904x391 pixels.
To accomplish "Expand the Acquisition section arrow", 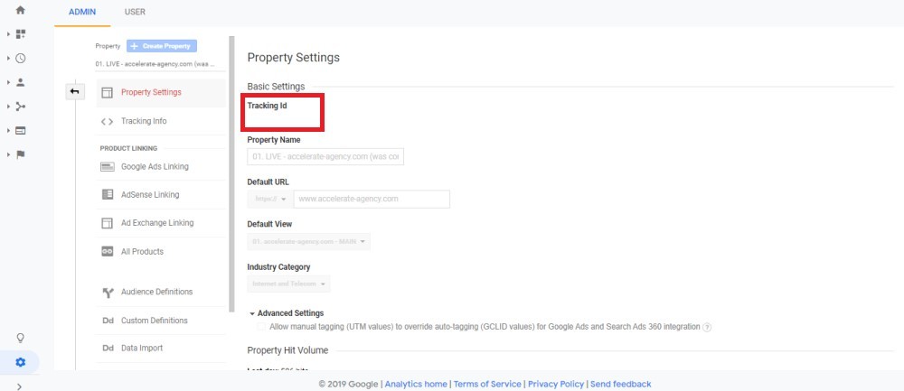I will pos(8,107).
